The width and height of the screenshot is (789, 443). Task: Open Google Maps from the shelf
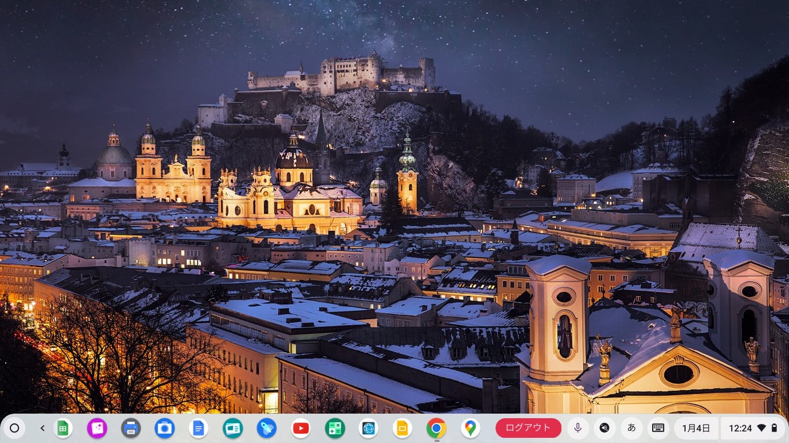coord(470,428)
